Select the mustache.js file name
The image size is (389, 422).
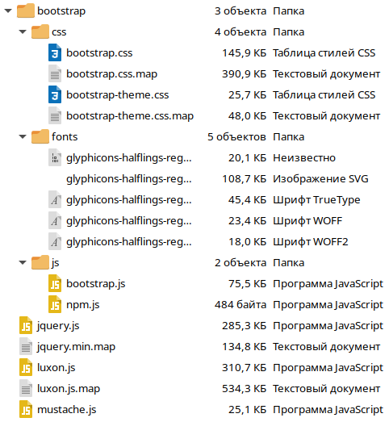[x=67, y=410]
